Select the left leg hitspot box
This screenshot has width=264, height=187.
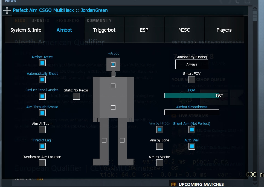104,140
